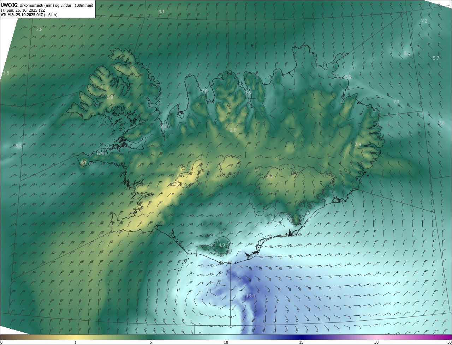Click the 30 tick on the color scale
Screen dimensions: 452x345
tap(376, 343)
